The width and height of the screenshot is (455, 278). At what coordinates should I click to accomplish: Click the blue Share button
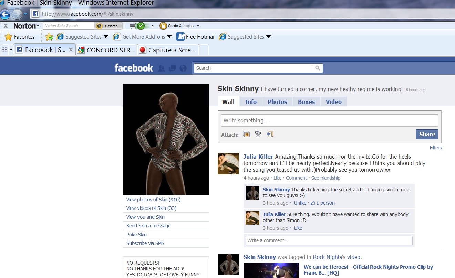pos(427,134)
